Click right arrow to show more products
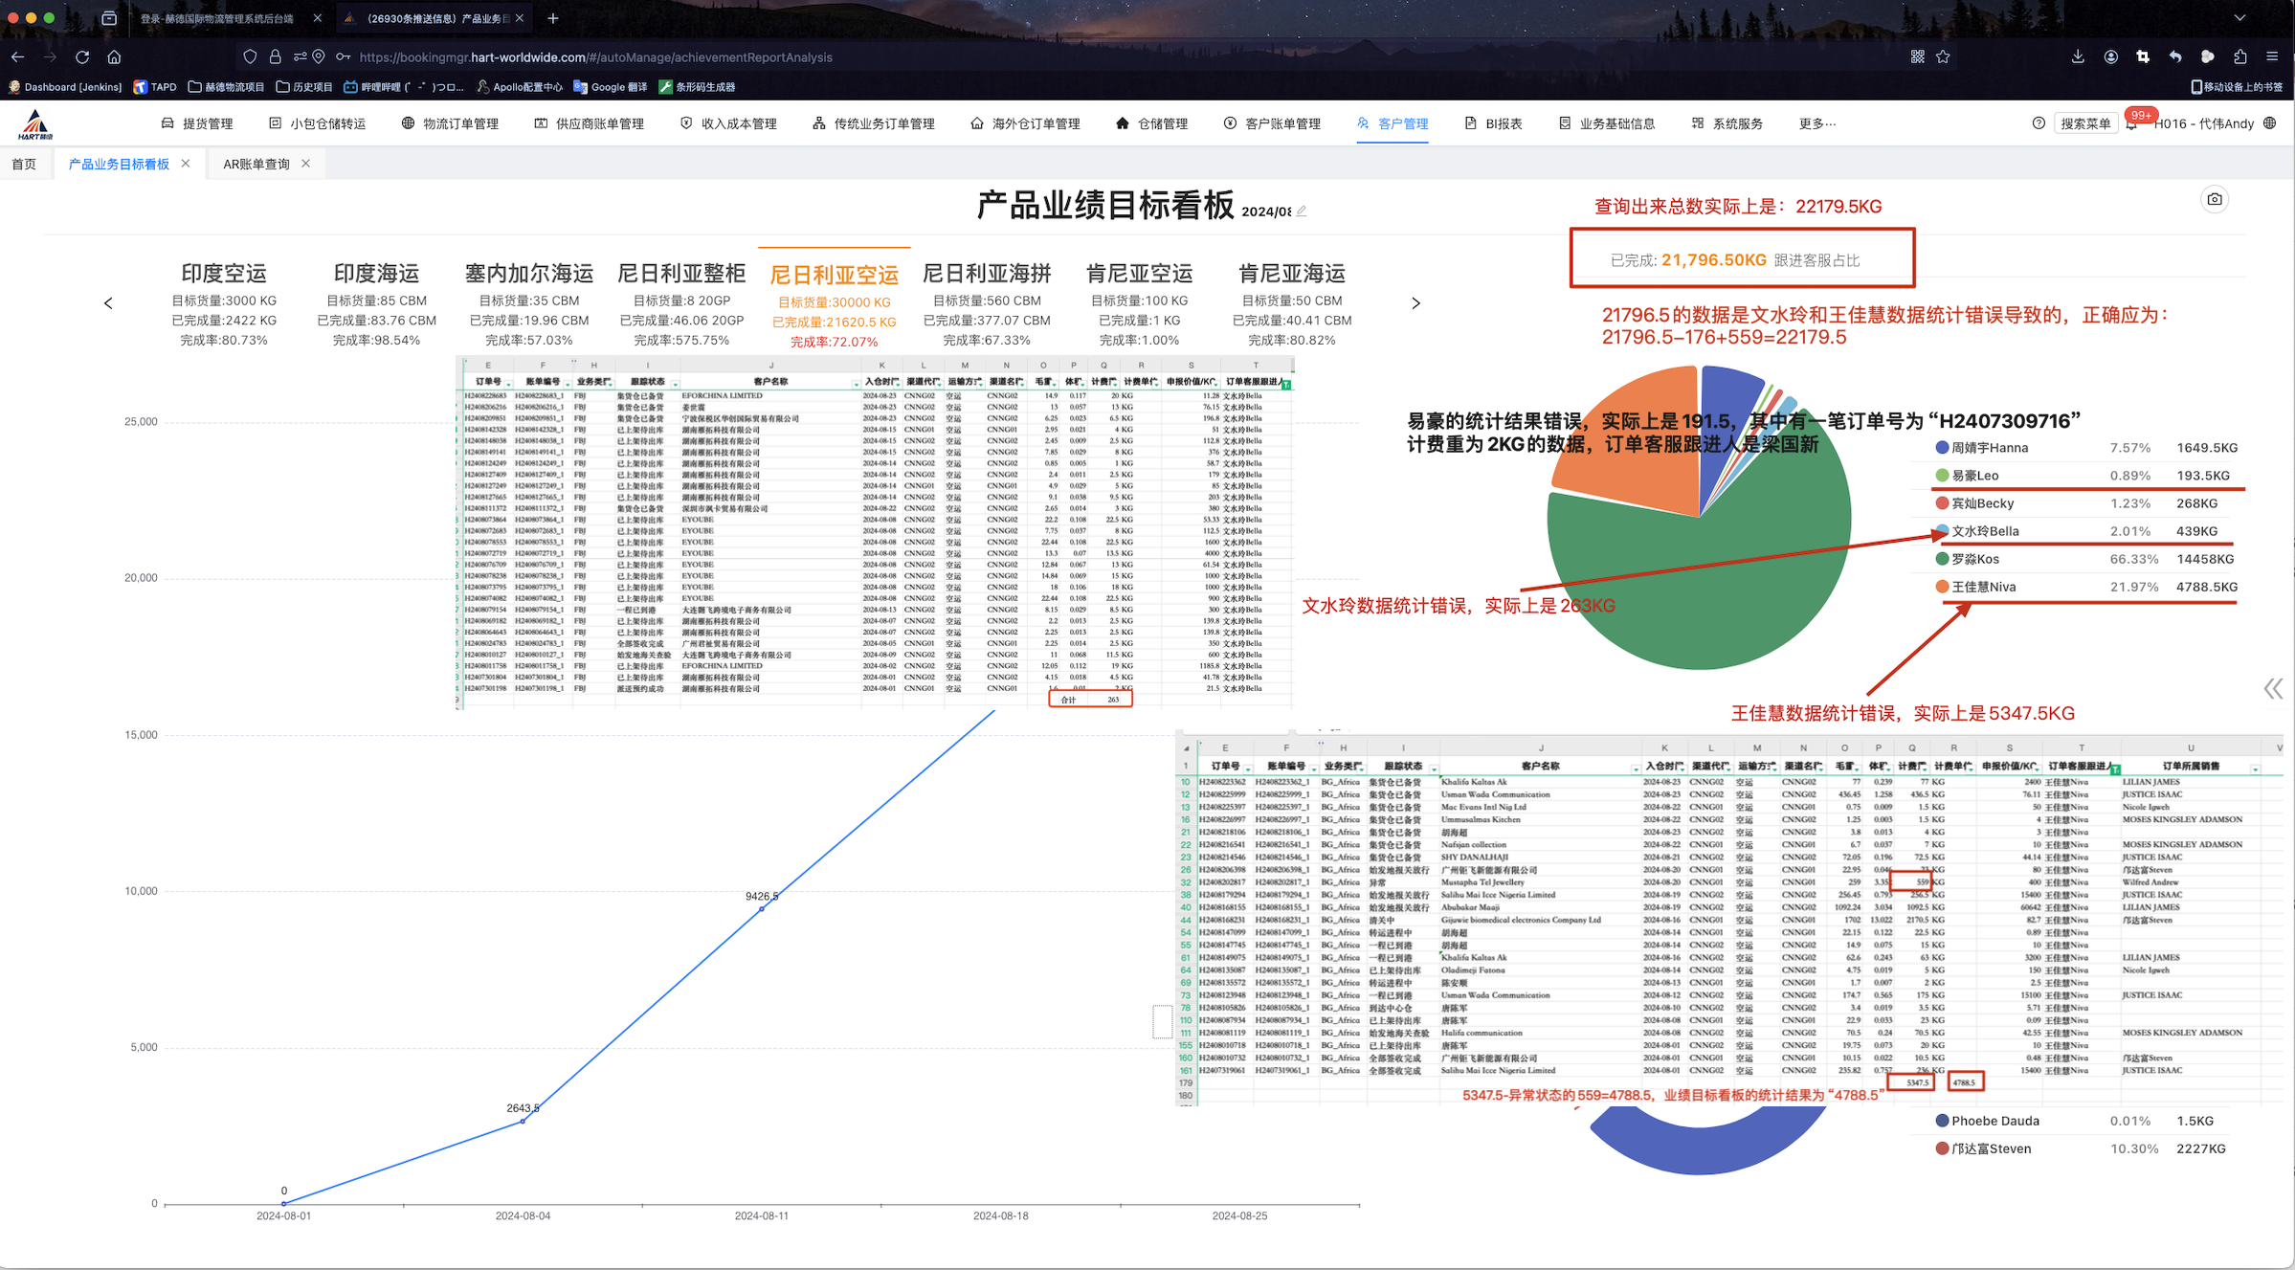2295x1270 pixels. [x=1415, y=303]
